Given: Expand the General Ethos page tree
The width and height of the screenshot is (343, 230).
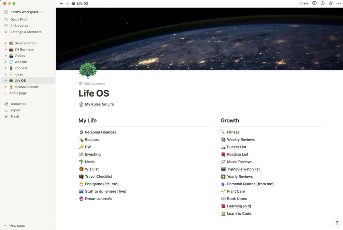Looking at the screenshot, I should click(6, 43).
